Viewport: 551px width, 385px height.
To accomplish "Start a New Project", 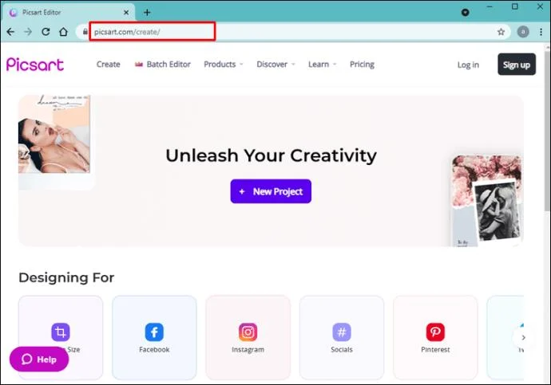I will 271,191.
